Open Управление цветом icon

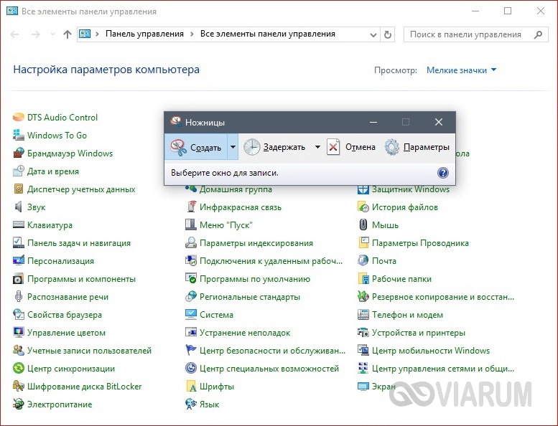pos(19,333)
